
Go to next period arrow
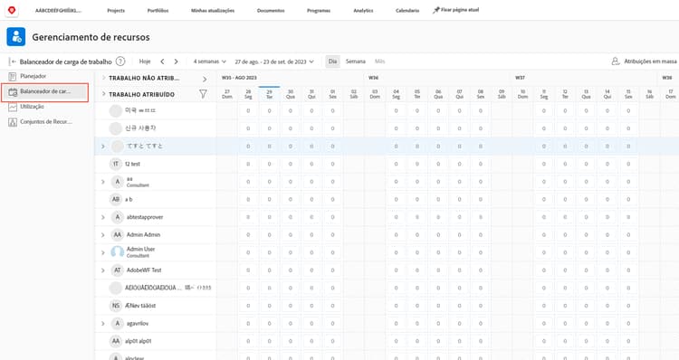[176, 62]
